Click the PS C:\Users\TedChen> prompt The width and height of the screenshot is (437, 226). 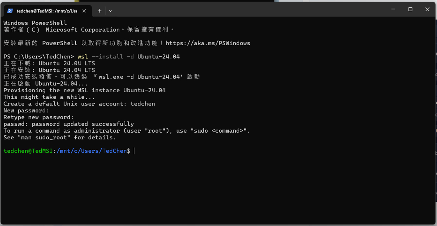(38, 57)
